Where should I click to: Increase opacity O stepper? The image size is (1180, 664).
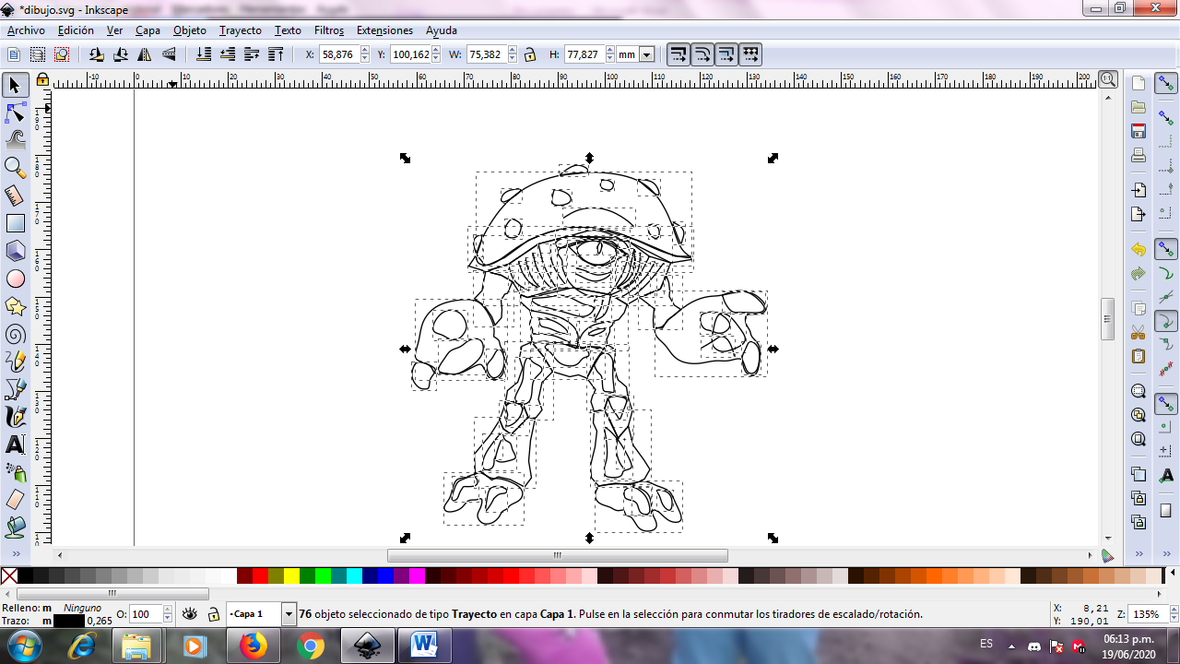168,611
